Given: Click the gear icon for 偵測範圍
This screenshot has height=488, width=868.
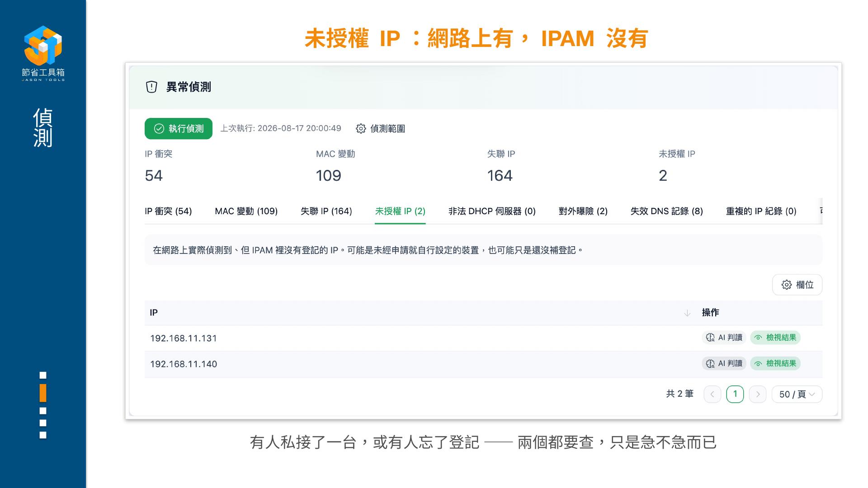Looking at the screenshot, I should tap(361, 129).
